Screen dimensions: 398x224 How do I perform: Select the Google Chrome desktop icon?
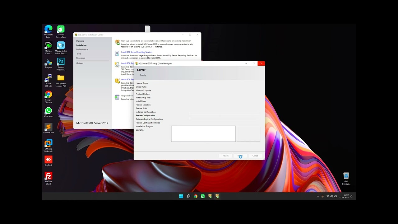(x=48, y=97)
